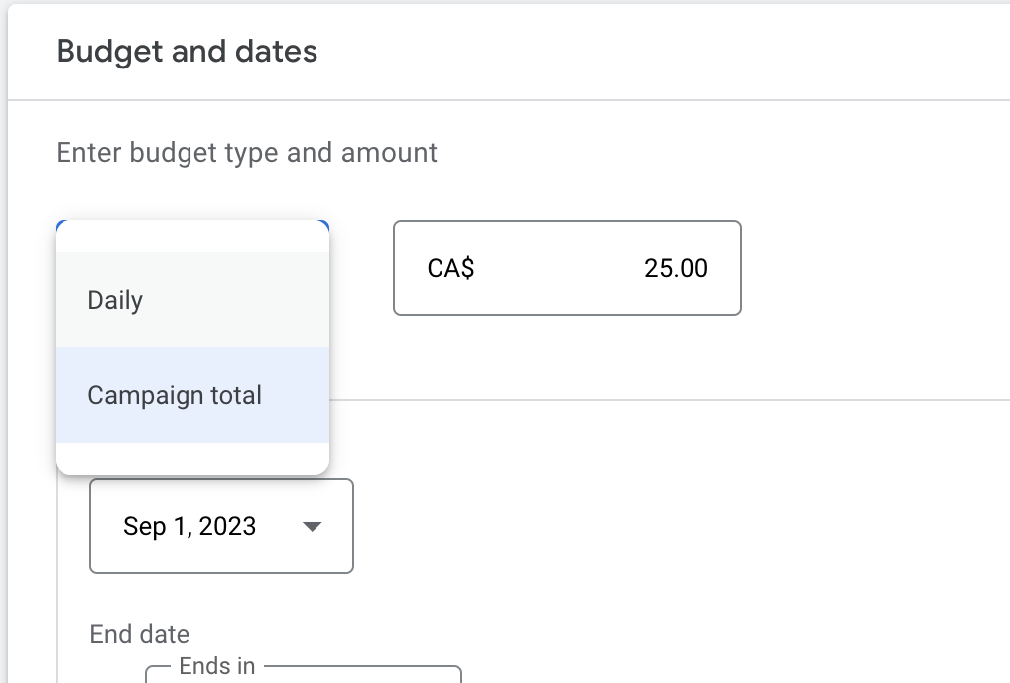Click the start date dropdown arrow

(312, 526)
